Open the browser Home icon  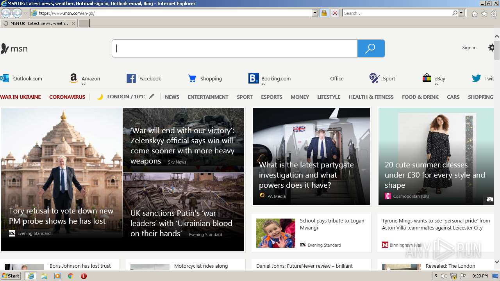click(x=474, y=14)
